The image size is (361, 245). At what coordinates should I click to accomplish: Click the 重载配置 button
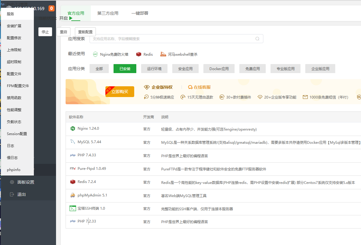[x=85, y=32]
